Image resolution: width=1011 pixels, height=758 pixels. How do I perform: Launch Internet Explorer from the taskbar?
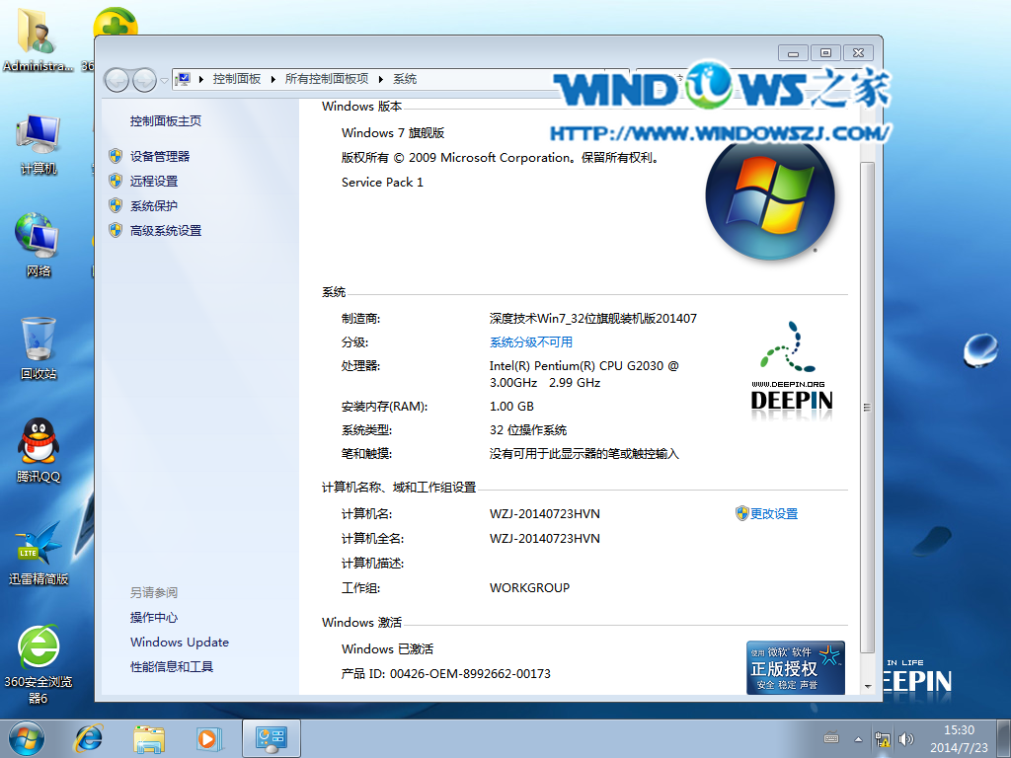(x=88, y=738)
